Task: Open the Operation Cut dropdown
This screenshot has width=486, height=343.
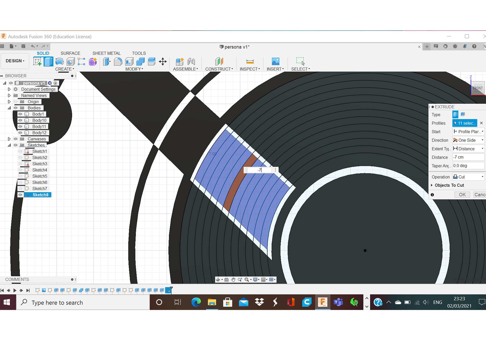Action: 468,177
